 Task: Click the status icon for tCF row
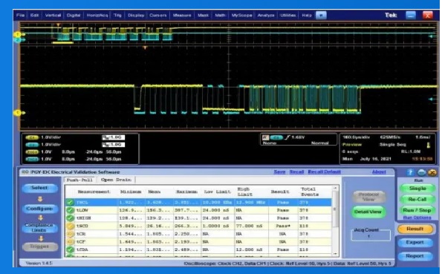pyautogui.click(x=70, y=242)
